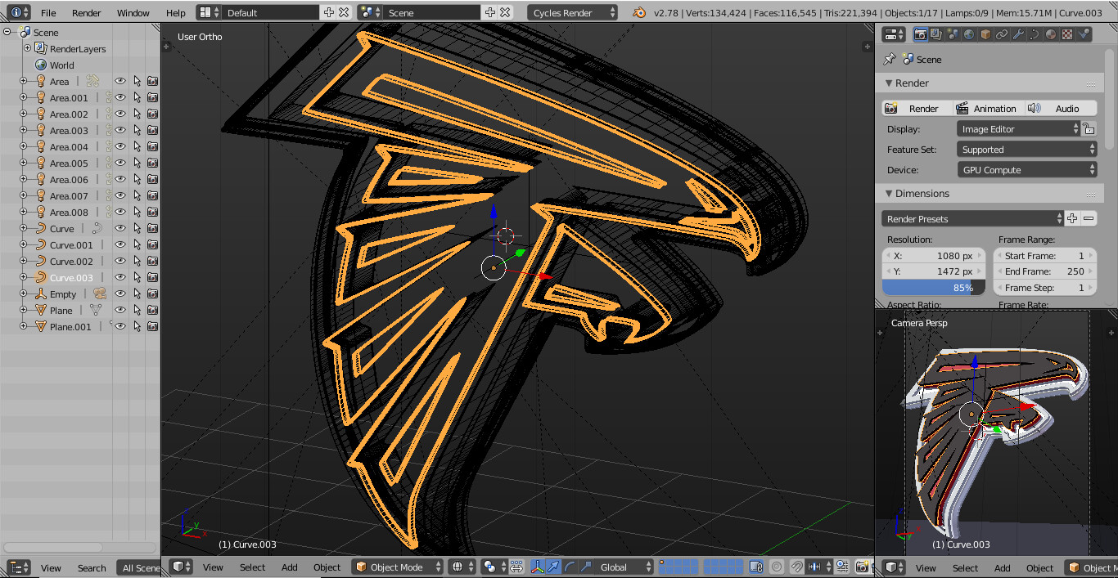The width and height of the screenshot is (1118, 578).
Task: Open the File menu
Action: [x=48, y=12]
